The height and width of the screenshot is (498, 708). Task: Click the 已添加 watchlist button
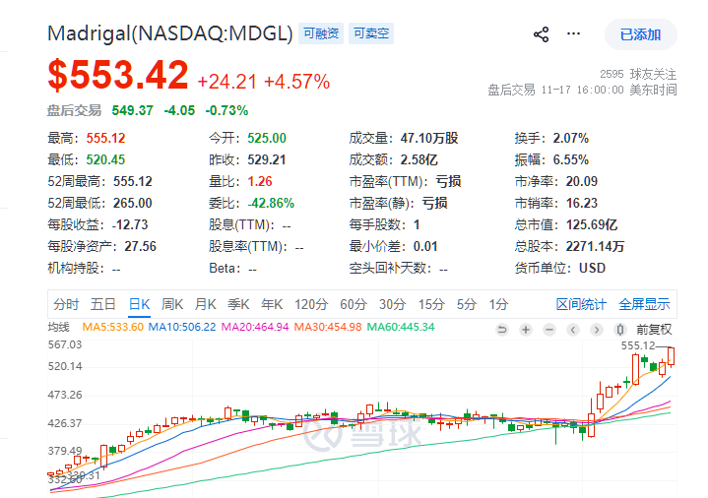coord(640,34)
